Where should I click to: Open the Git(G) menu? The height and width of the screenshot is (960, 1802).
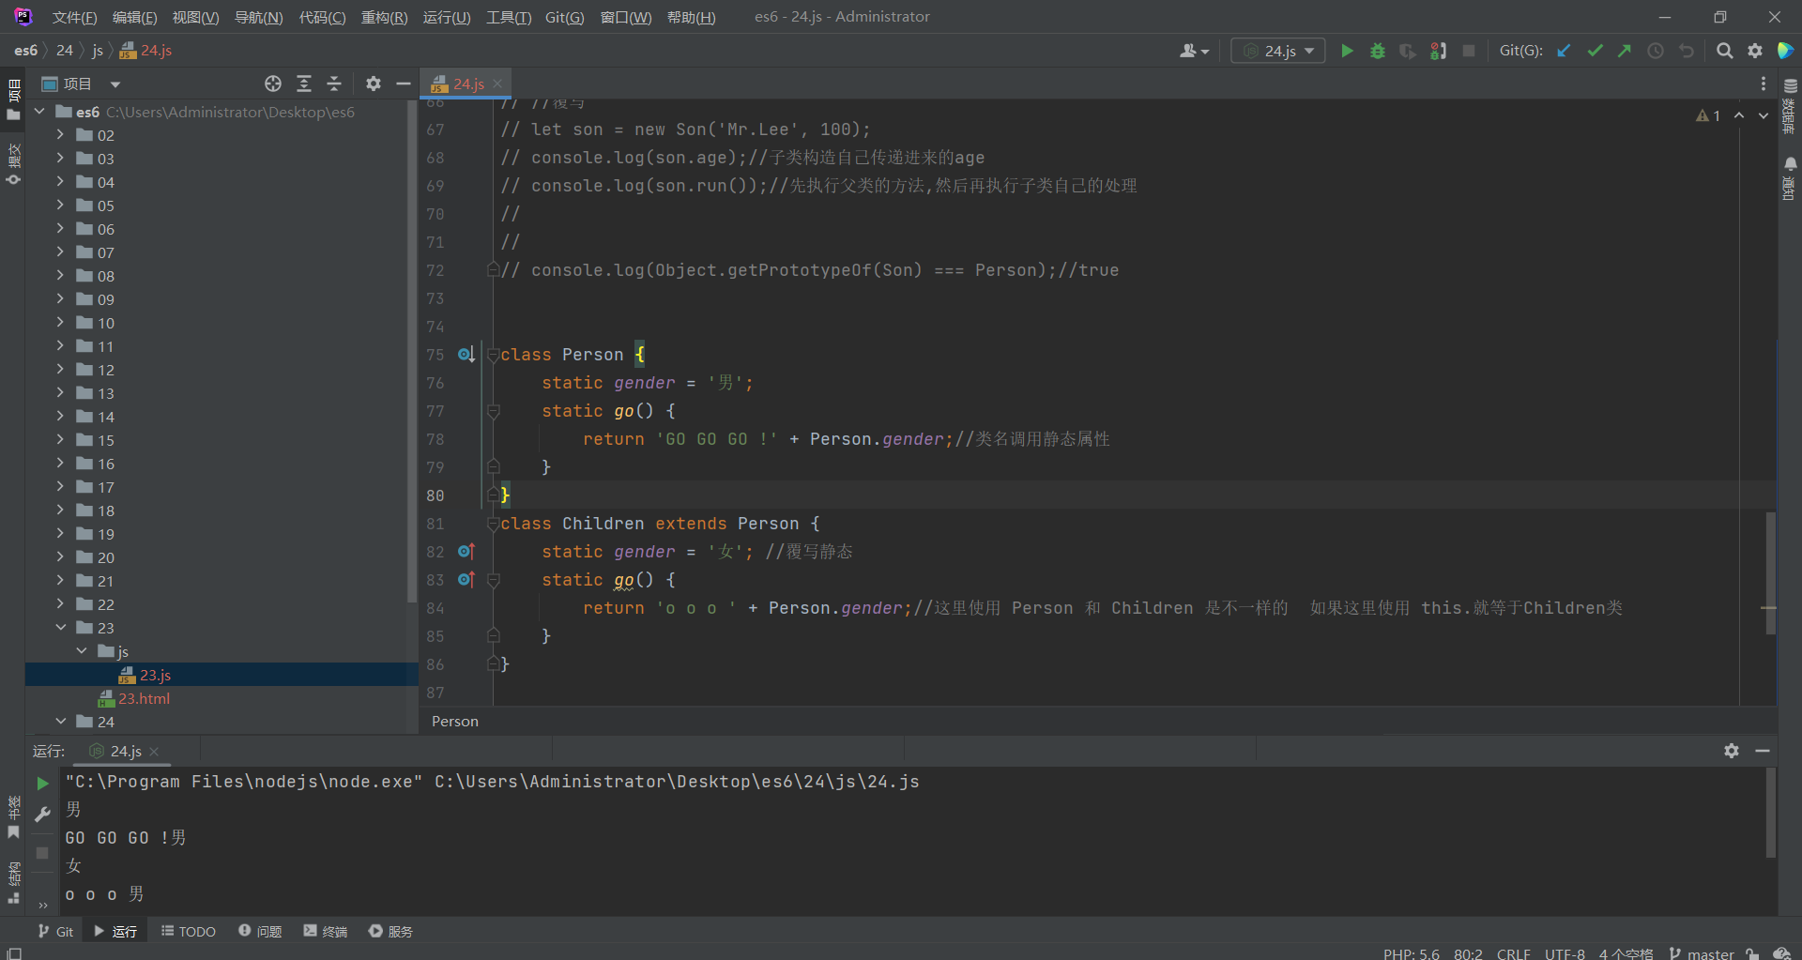(x=564, y=17)
